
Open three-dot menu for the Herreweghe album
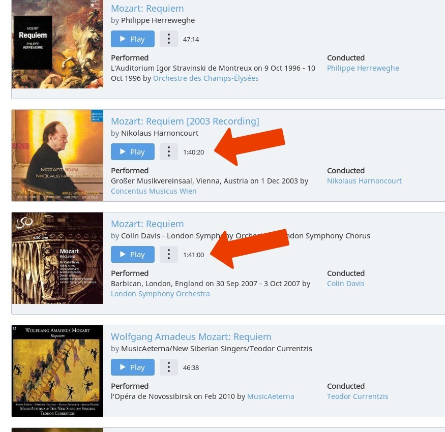169,39
